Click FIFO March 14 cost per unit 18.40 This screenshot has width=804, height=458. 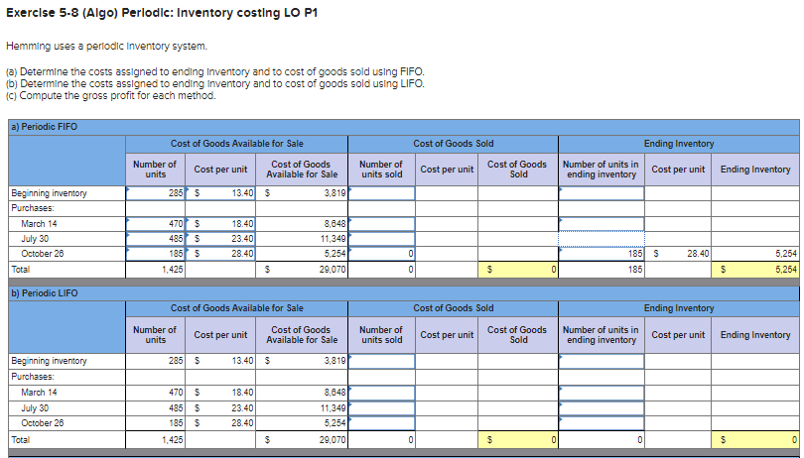[x=220, y=224]
